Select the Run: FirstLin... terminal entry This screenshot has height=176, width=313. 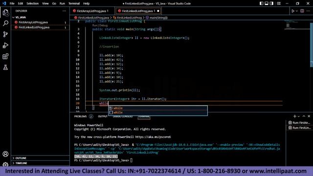click(x=299, y=128)
